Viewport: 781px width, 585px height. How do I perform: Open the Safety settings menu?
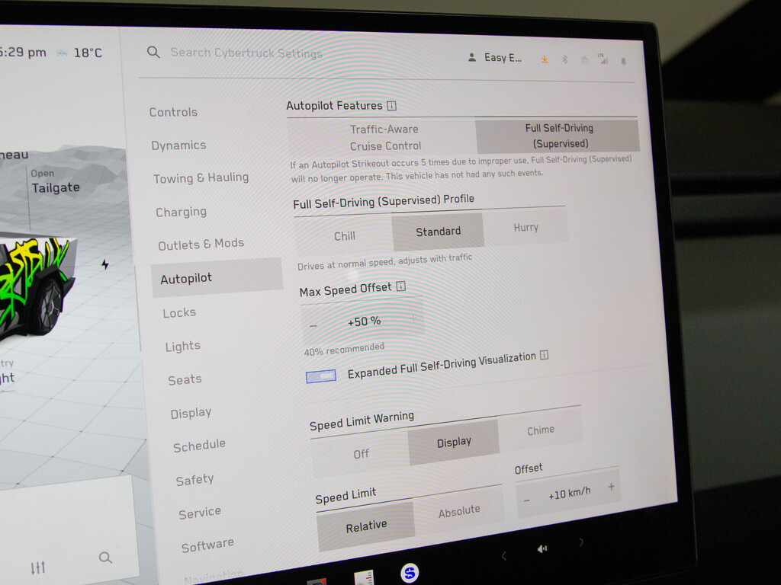tap(194, 480)
